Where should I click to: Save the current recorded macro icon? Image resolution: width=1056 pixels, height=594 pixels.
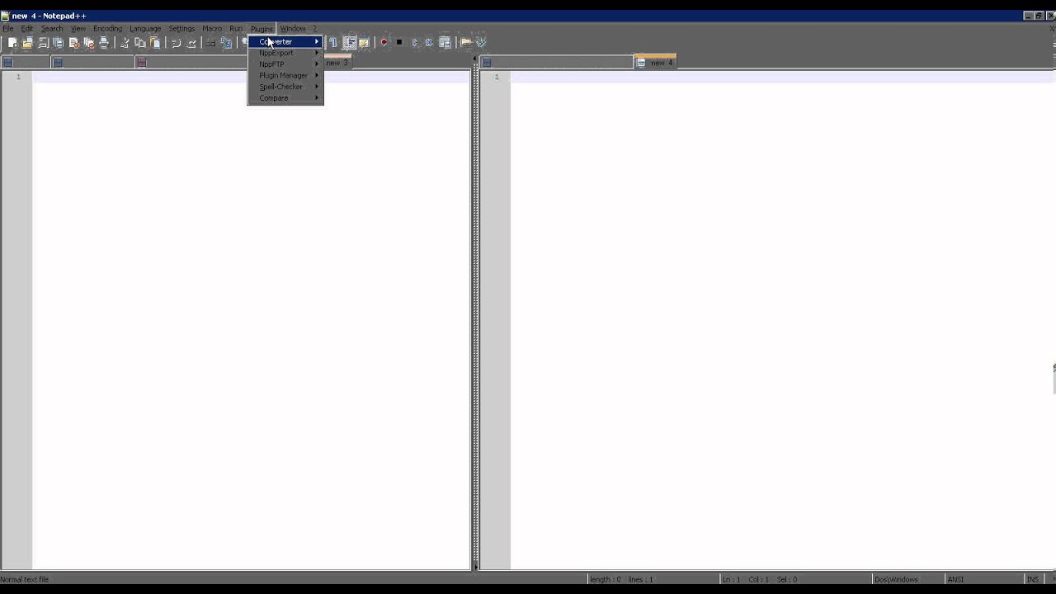pos(445,42)
